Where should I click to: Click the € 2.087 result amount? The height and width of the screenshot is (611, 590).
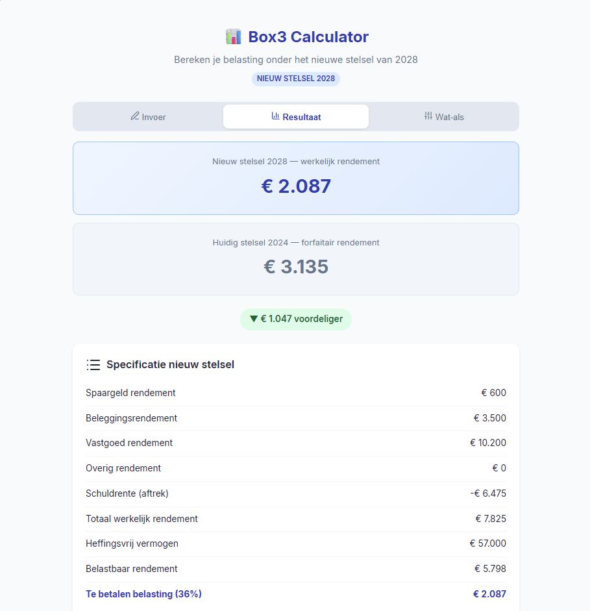295,186
